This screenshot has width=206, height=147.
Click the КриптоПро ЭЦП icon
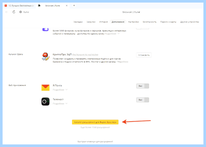(45, 56)
